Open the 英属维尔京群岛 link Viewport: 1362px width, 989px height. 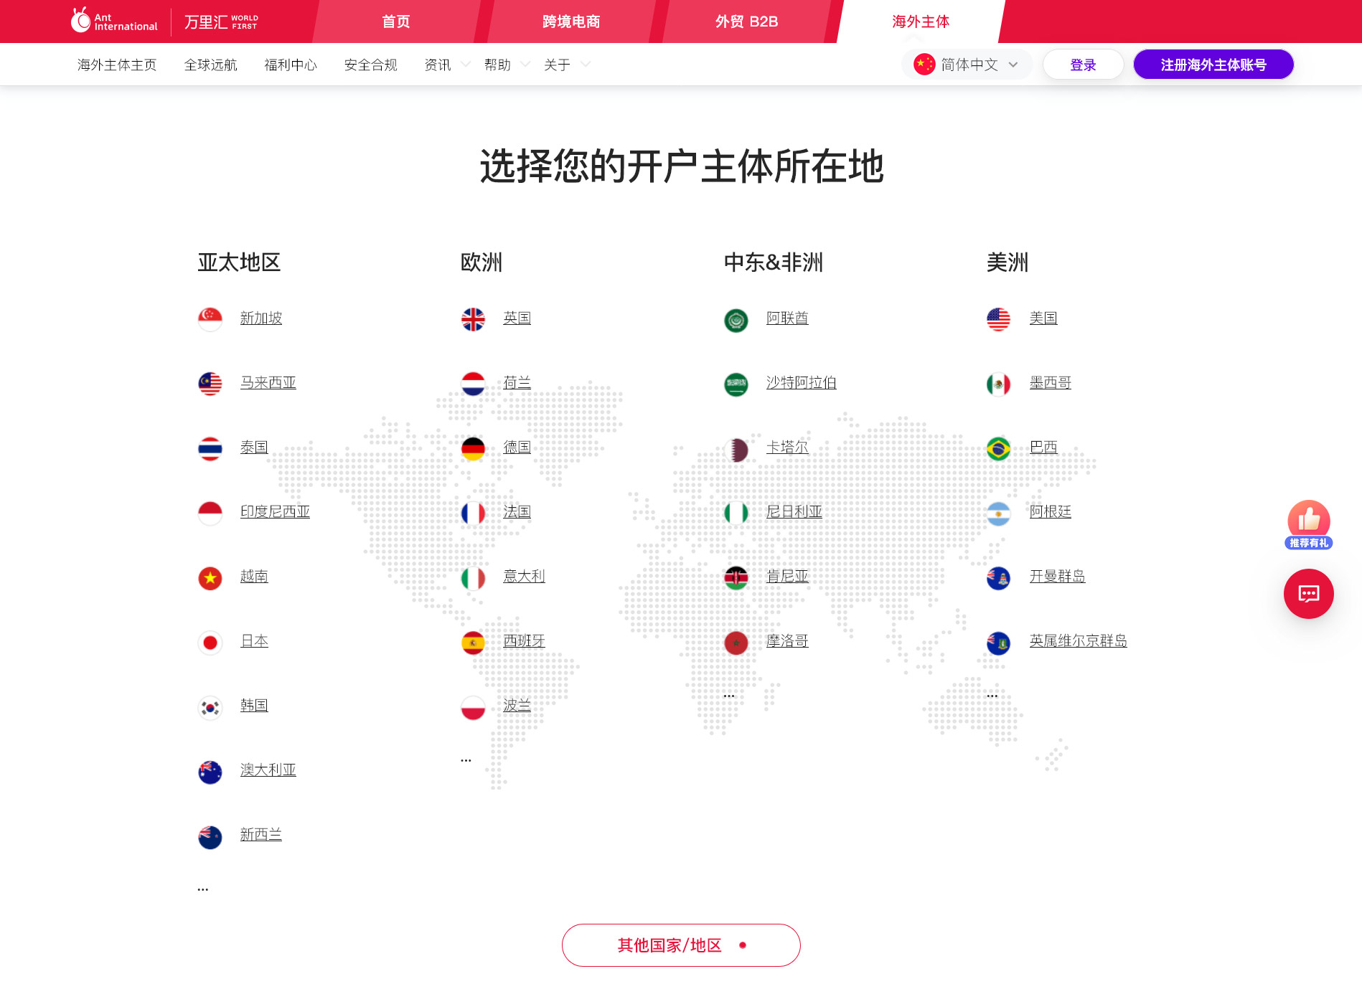pyautogui.click(x=1078, y=640)
